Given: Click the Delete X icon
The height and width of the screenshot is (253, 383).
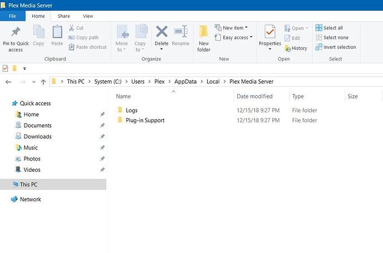Looking at the screenshot, I should pyautogui.click(x=162, y=32).
